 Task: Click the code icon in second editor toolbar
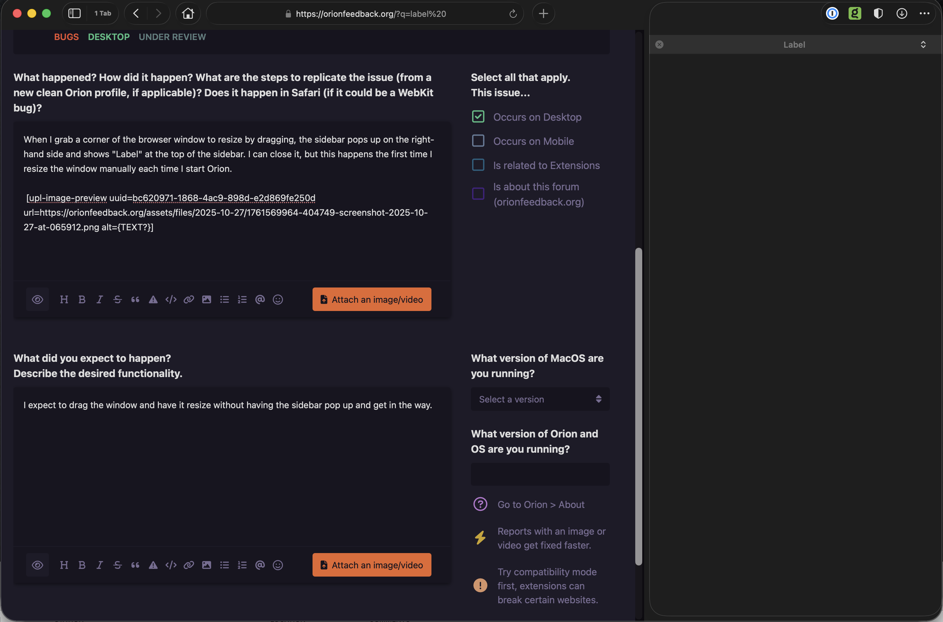tap(171, 565)
